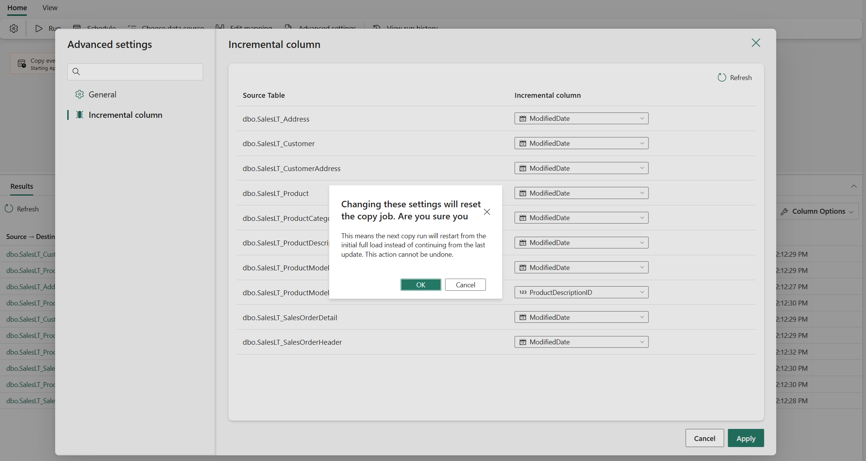Click the Refresh icon in incremental column panel
Screen dimensions: 866x461
click(x=721, y=77)
